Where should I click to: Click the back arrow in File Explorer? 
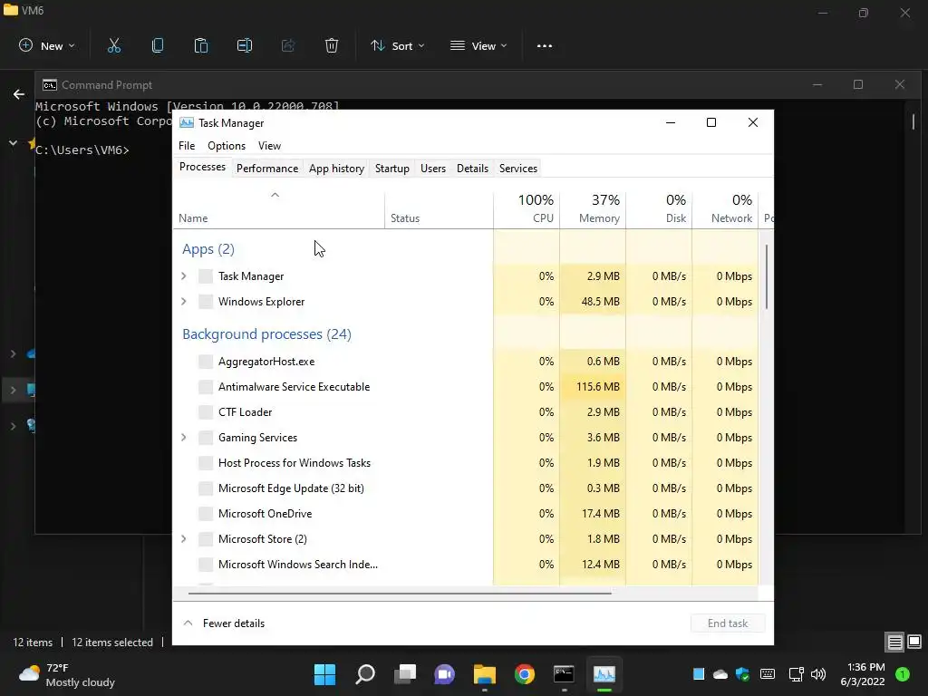point(19,94)
